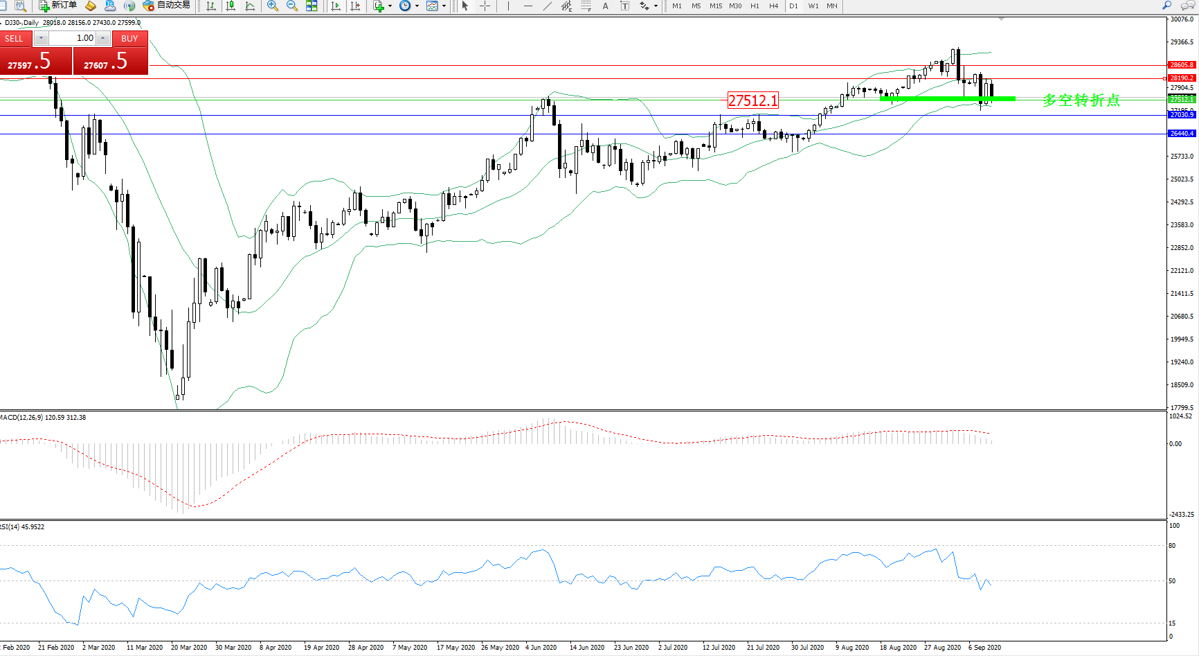Expand the indicators list dropdown arrow

click(390, 6)
